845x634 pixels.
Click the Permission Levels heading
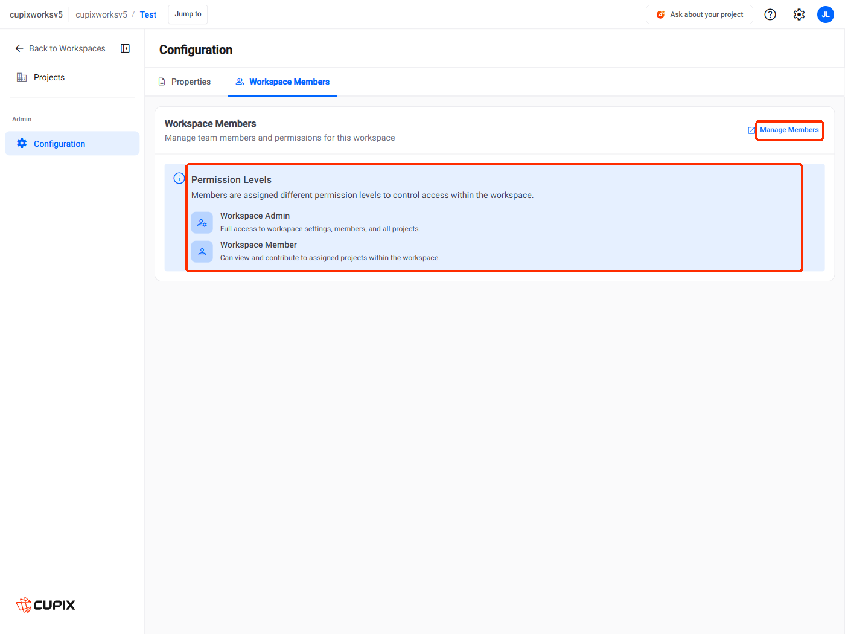click(231, 179)
